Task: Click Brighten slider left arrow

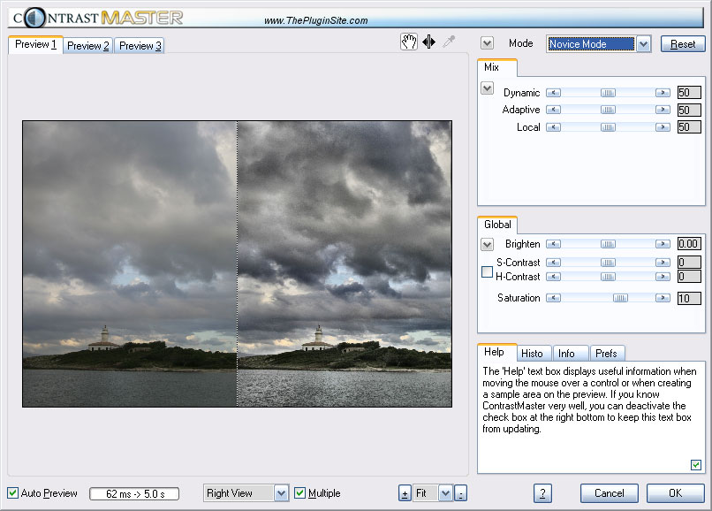Action: [553, 244]
